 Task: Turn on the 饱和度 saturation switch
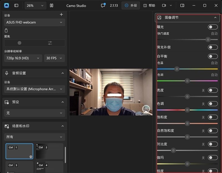pos(213,117)
